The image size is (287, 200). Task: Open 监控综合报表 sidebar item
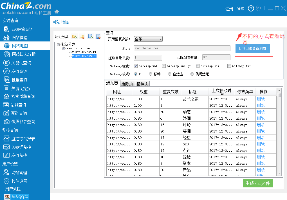click(19, 139)
